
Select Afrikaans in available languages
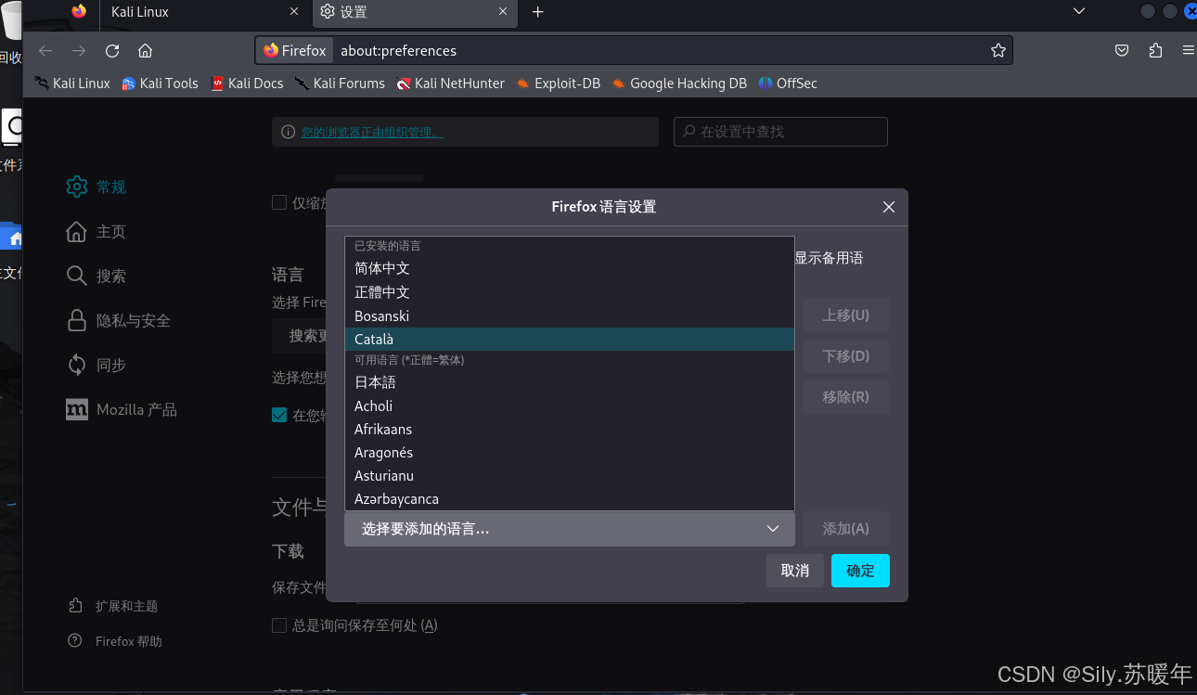pos(569,430)
